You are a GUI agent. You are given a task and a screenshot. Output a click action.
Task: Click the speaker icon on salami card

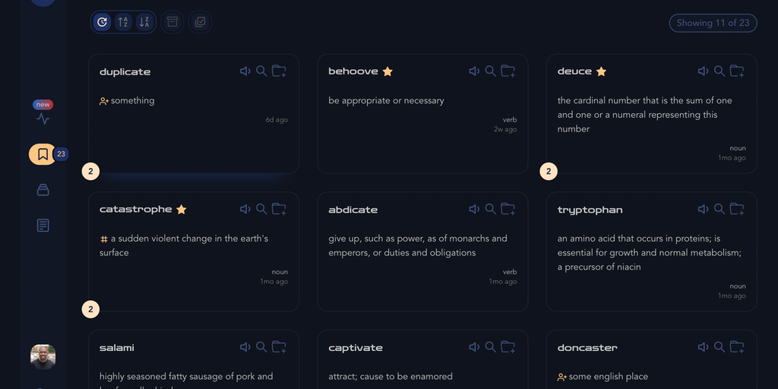[245, 347]
